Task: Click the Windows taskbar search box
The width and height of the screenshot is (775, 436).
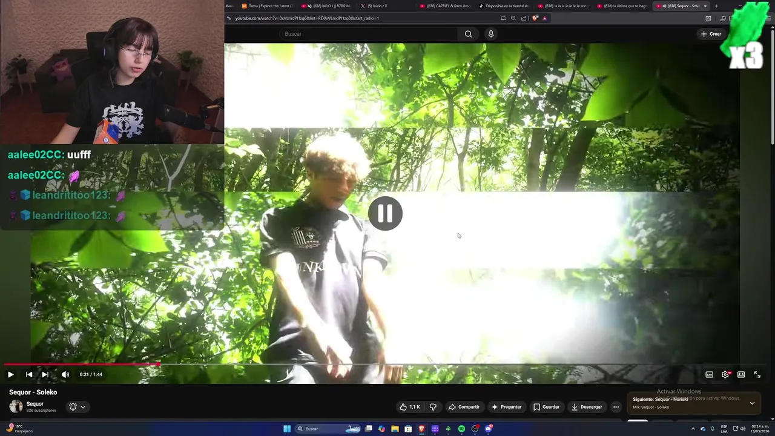Action: (328, 429)
